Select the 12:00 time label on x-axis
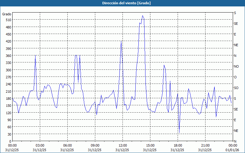 tap(123, 145)
